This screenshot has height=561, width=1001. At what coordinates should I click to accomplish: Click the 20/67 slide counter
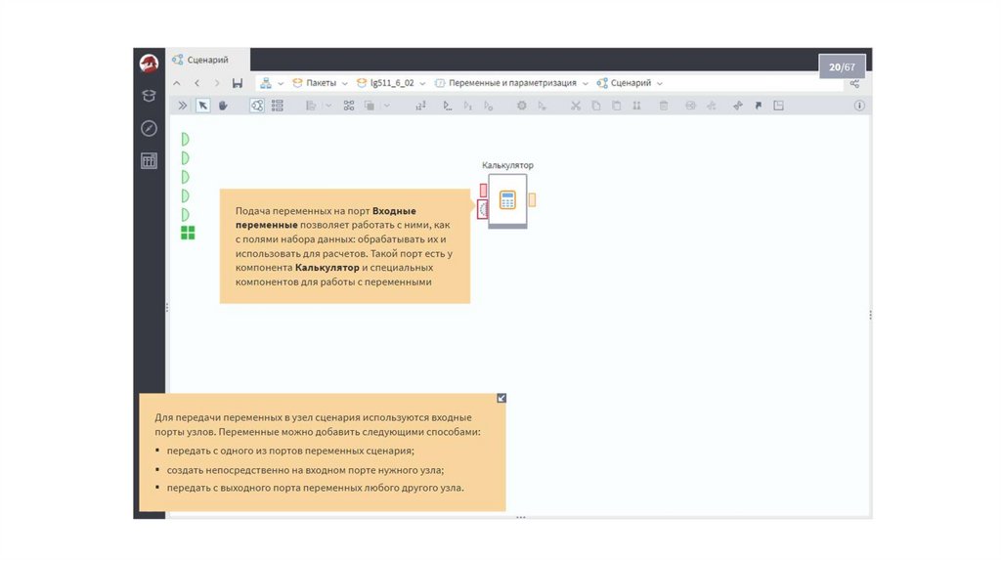[x=842, y=67]
